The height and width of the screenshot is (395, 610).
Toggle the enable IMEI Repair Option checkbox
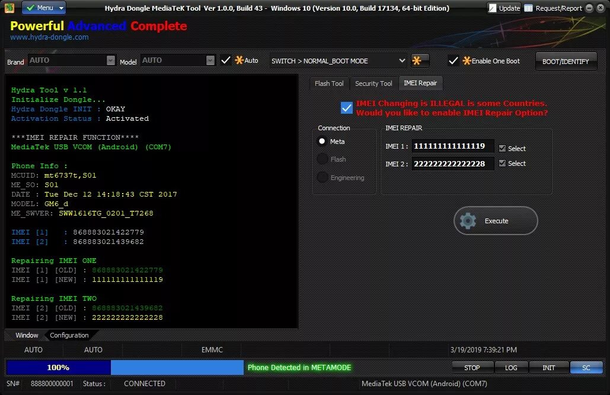(x=347, y=108)
